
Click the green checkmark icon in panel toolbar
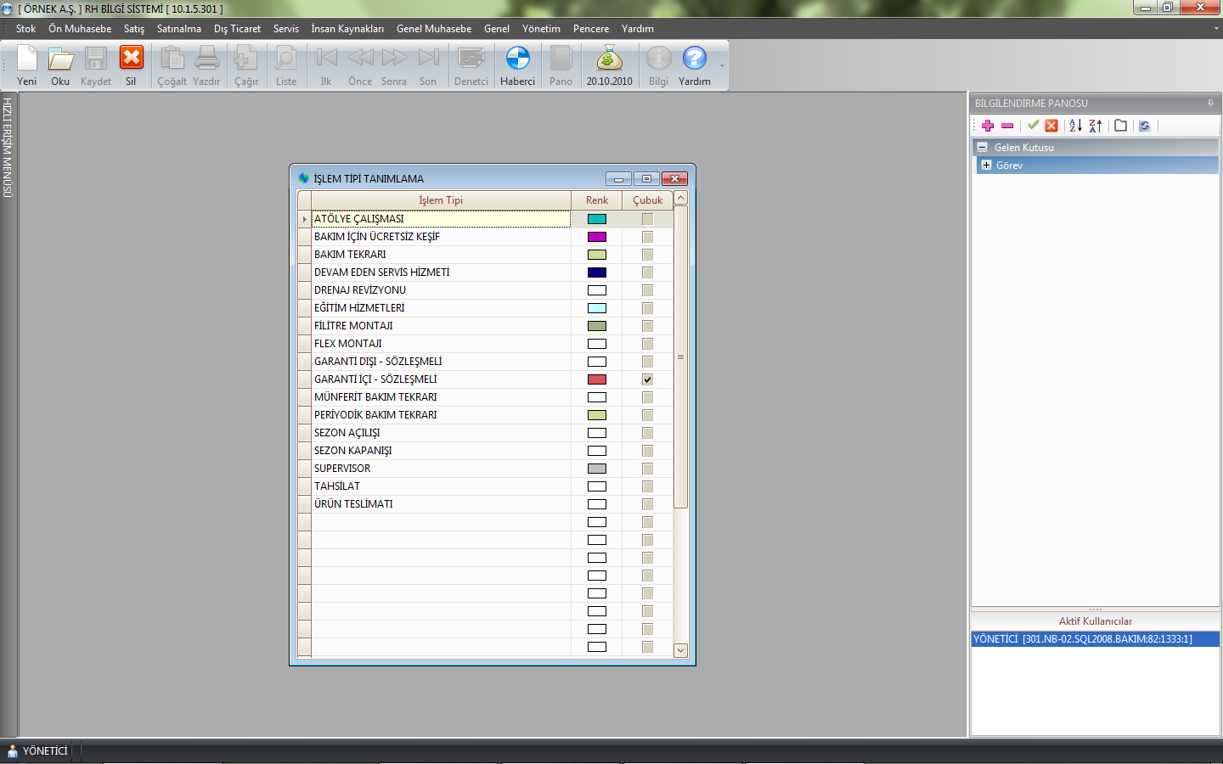[x=1033, y=126]
